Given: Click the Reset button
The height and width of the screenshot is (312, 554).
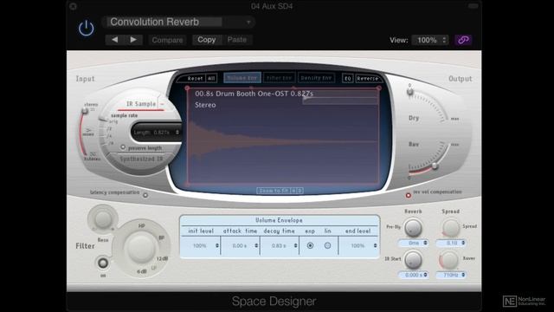Looking at the screenshot, I should [x=195, y=78].
